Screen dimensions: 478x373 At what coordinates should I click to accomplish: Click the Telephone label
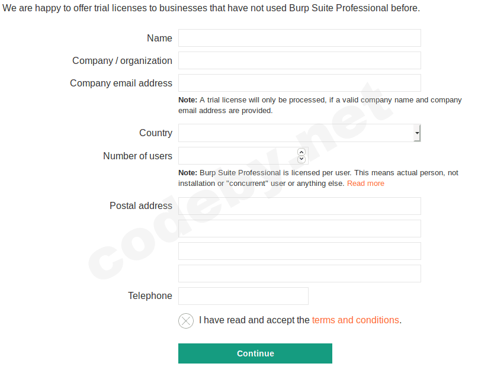pos(150,296)
